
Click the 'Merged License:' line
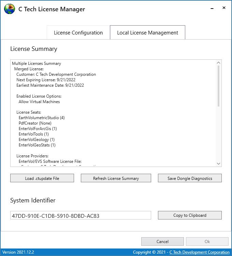[x=29, y=69]
